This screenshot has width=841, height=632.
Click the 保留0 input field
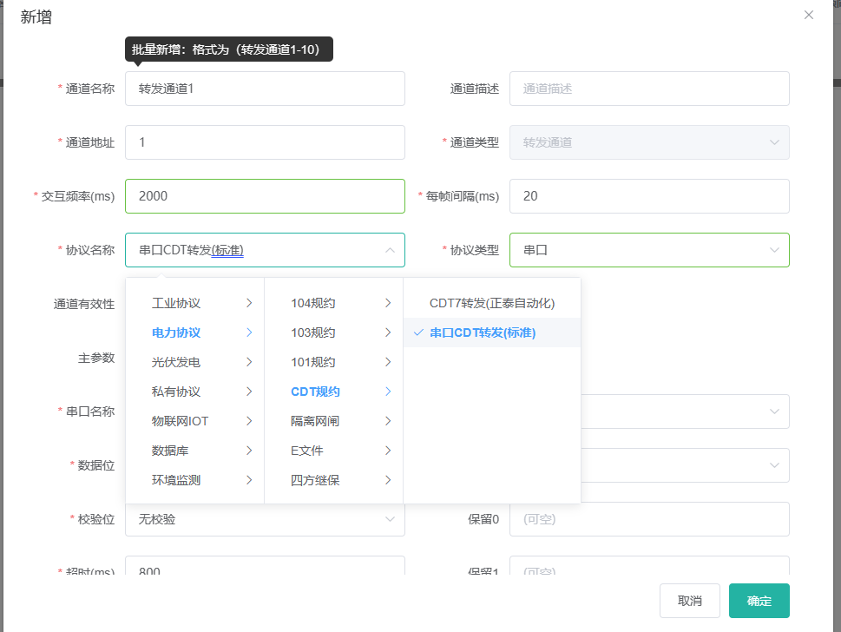[x=649, y=519]
